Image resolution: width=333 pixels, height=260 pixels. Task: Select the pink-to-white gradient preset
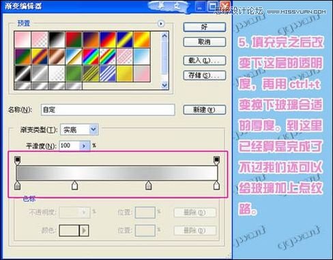point(23,39)
